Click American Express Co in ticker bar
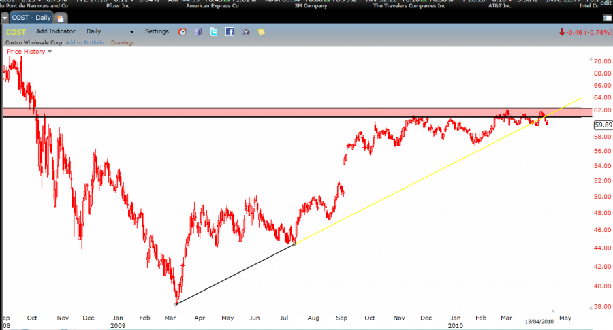 point(213,6)
